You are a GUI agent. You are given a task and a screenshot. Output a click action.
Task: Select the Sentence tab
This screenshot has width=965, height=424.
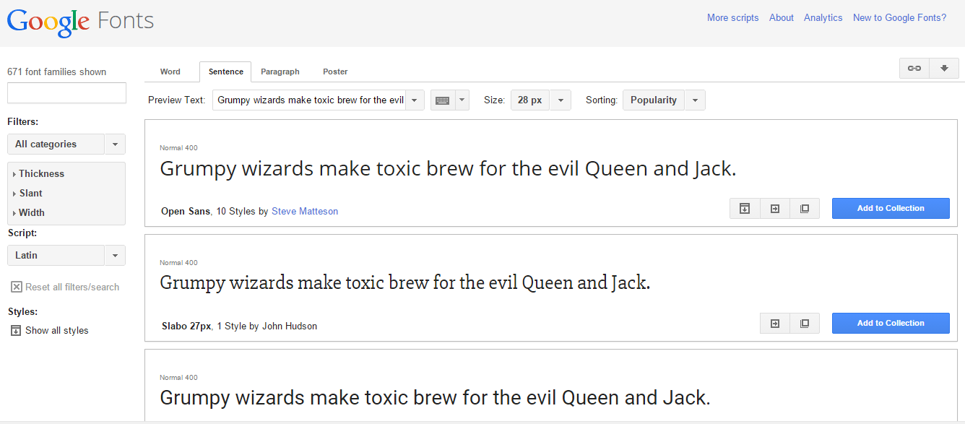(226, 72)
